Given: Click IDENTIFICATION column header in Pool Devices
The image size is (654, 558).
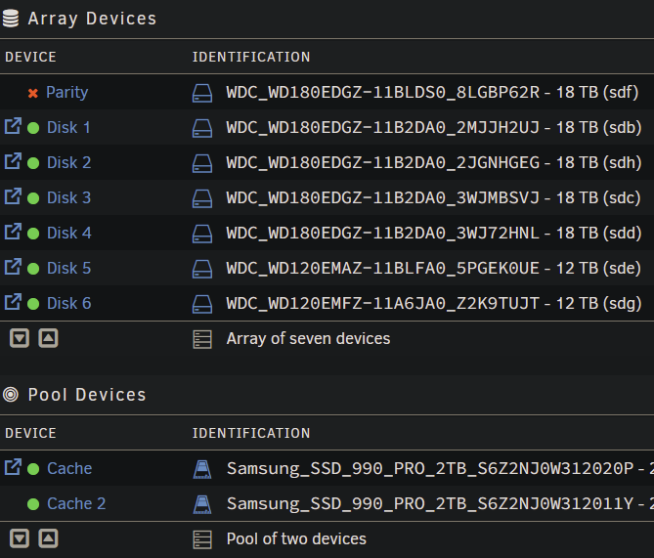Looking at the screenshot, I should tap(251, 433).
